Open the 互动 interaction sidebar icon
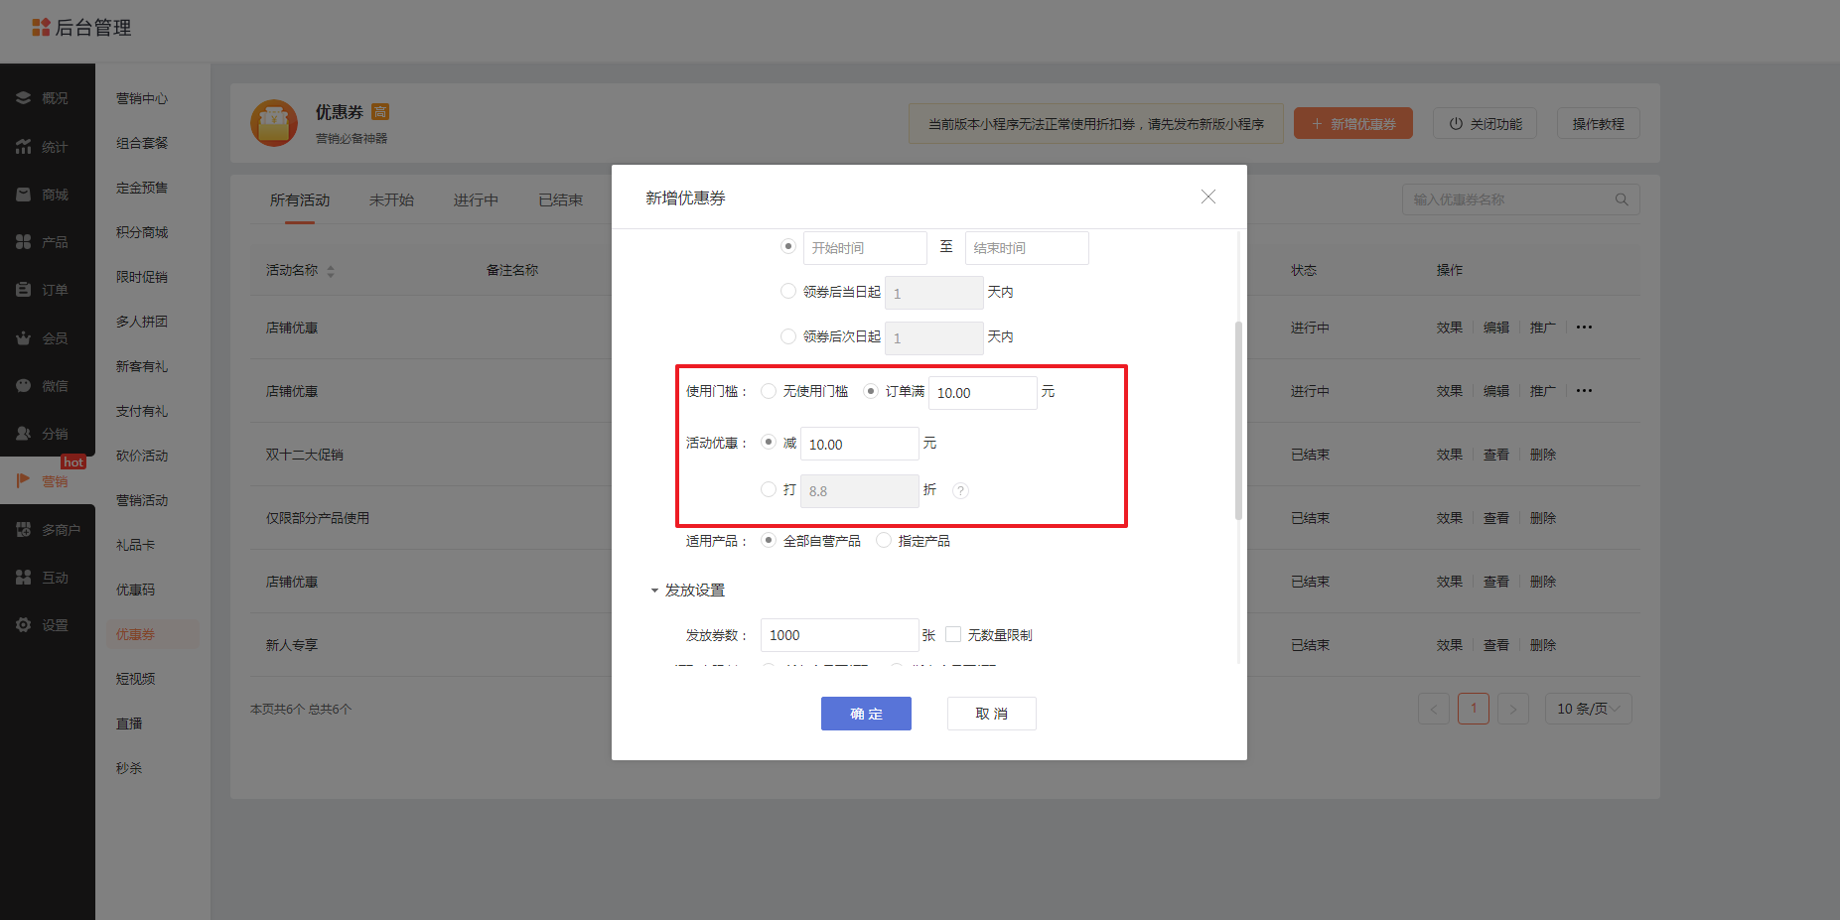The width and height of the screenshot is (1840, 920). [23, 577]
